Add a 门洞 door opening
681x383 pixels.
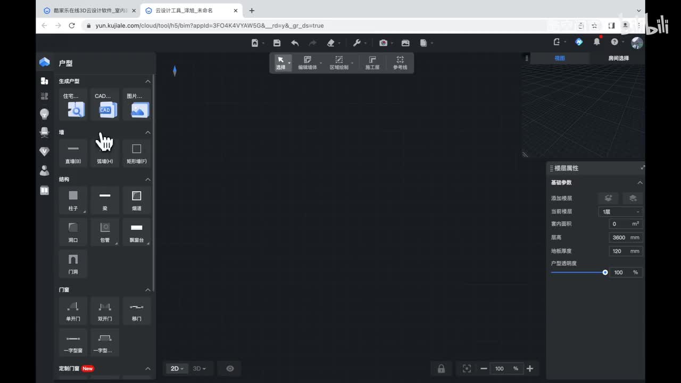click(x=73, y=264)
